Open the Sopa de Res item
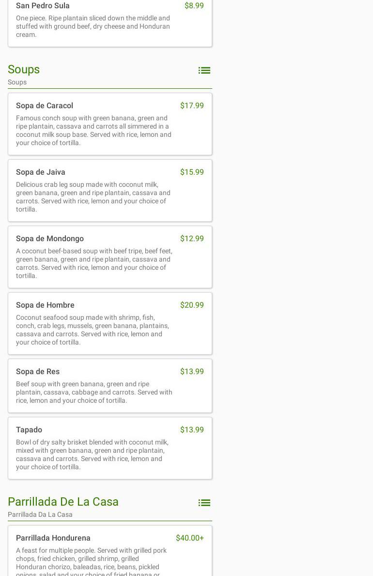The width and height of the screenshot is (373, 576). pyautogui.click(x=38, y=372)
